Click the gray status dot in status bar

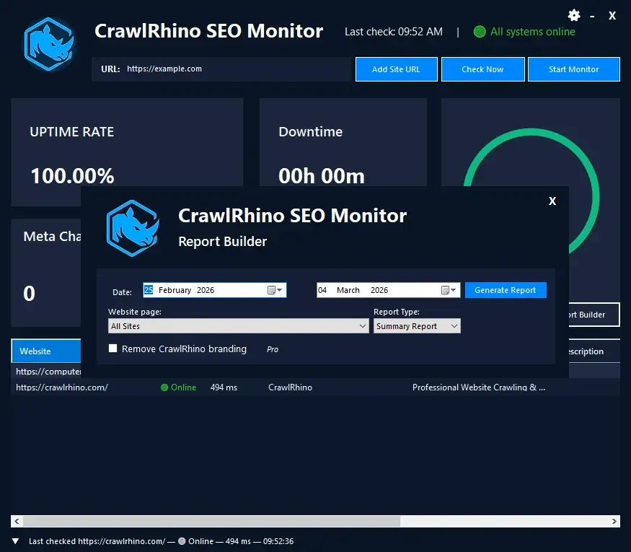182,541
